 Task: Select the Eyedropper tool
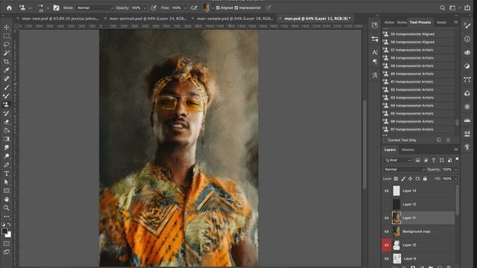click(x=7, y=70)
